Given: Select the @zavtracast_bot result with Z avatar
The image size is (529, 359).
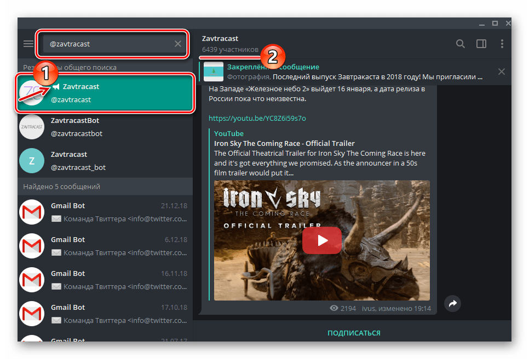Looking at the screenshot, I should (105, 161).
